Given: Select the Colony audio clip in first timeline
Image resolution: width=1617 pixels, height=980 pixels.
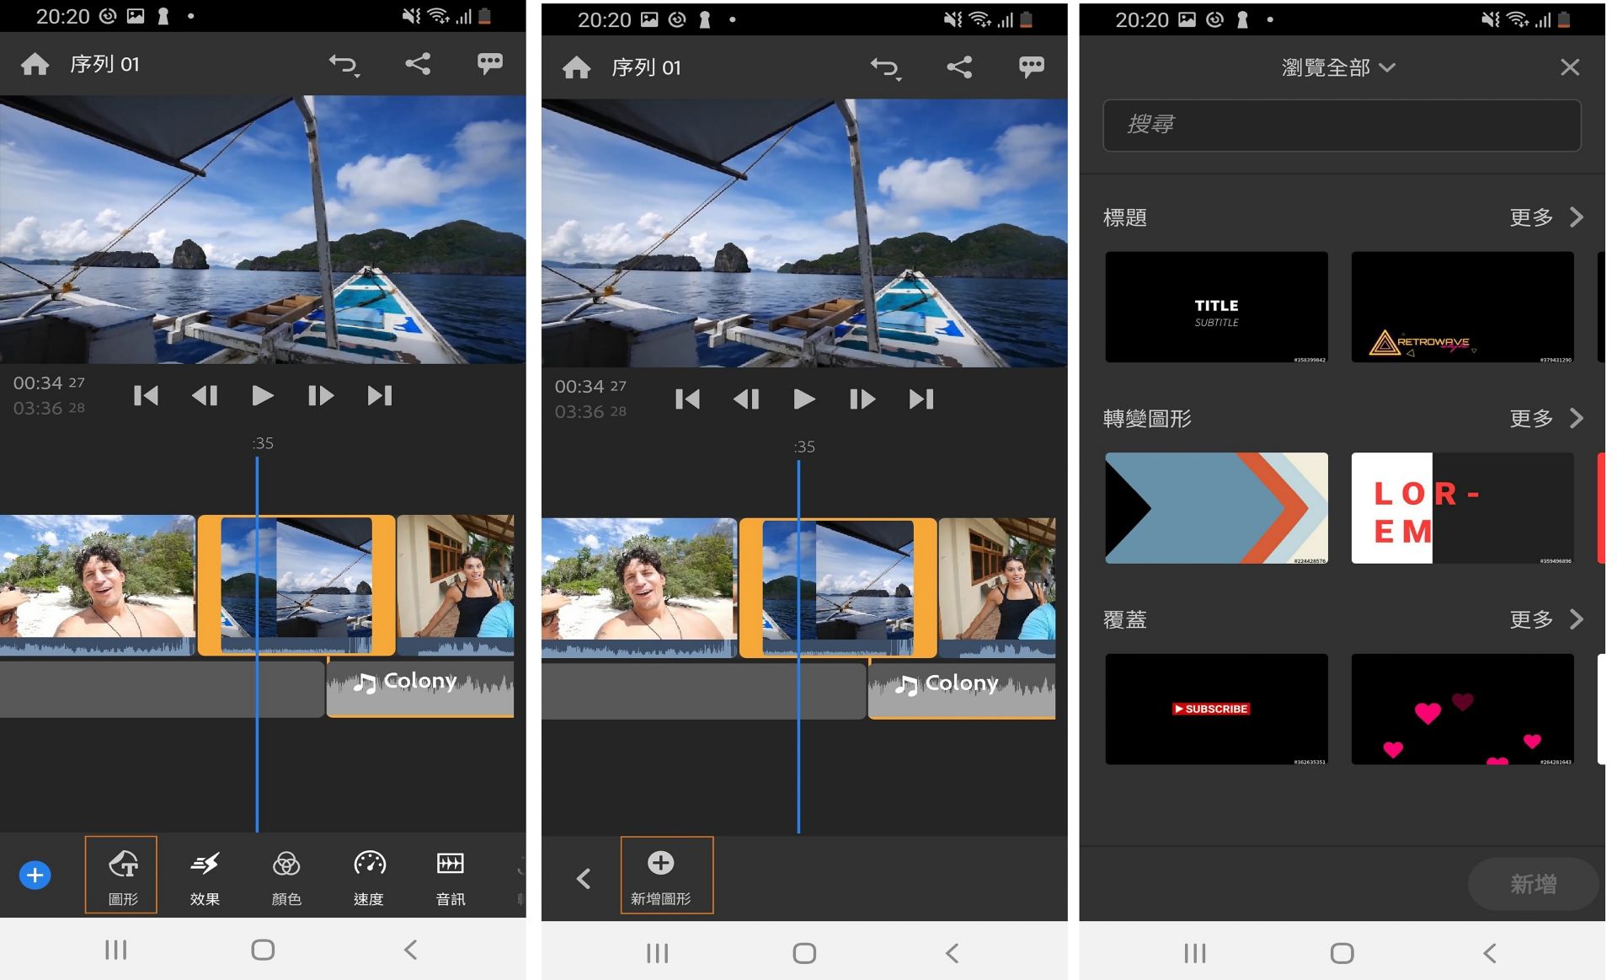Looking at the screenshot, I should [420, 688].
